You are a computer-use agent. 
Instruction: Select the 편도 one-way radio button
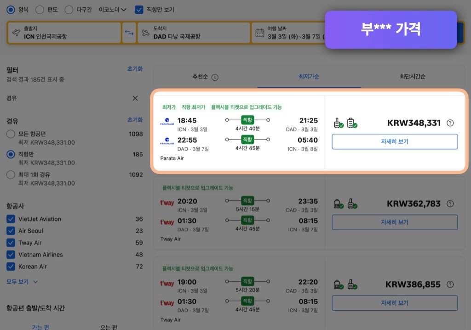click(x=40, y=10)
